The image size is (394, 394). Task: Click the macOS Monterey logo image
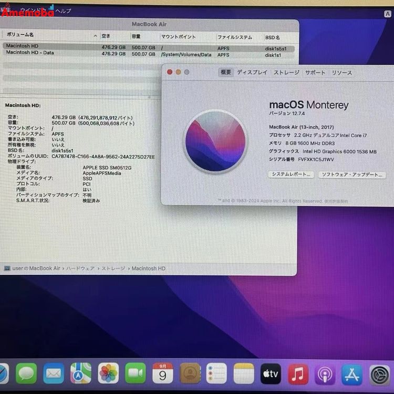click(215, 141)
